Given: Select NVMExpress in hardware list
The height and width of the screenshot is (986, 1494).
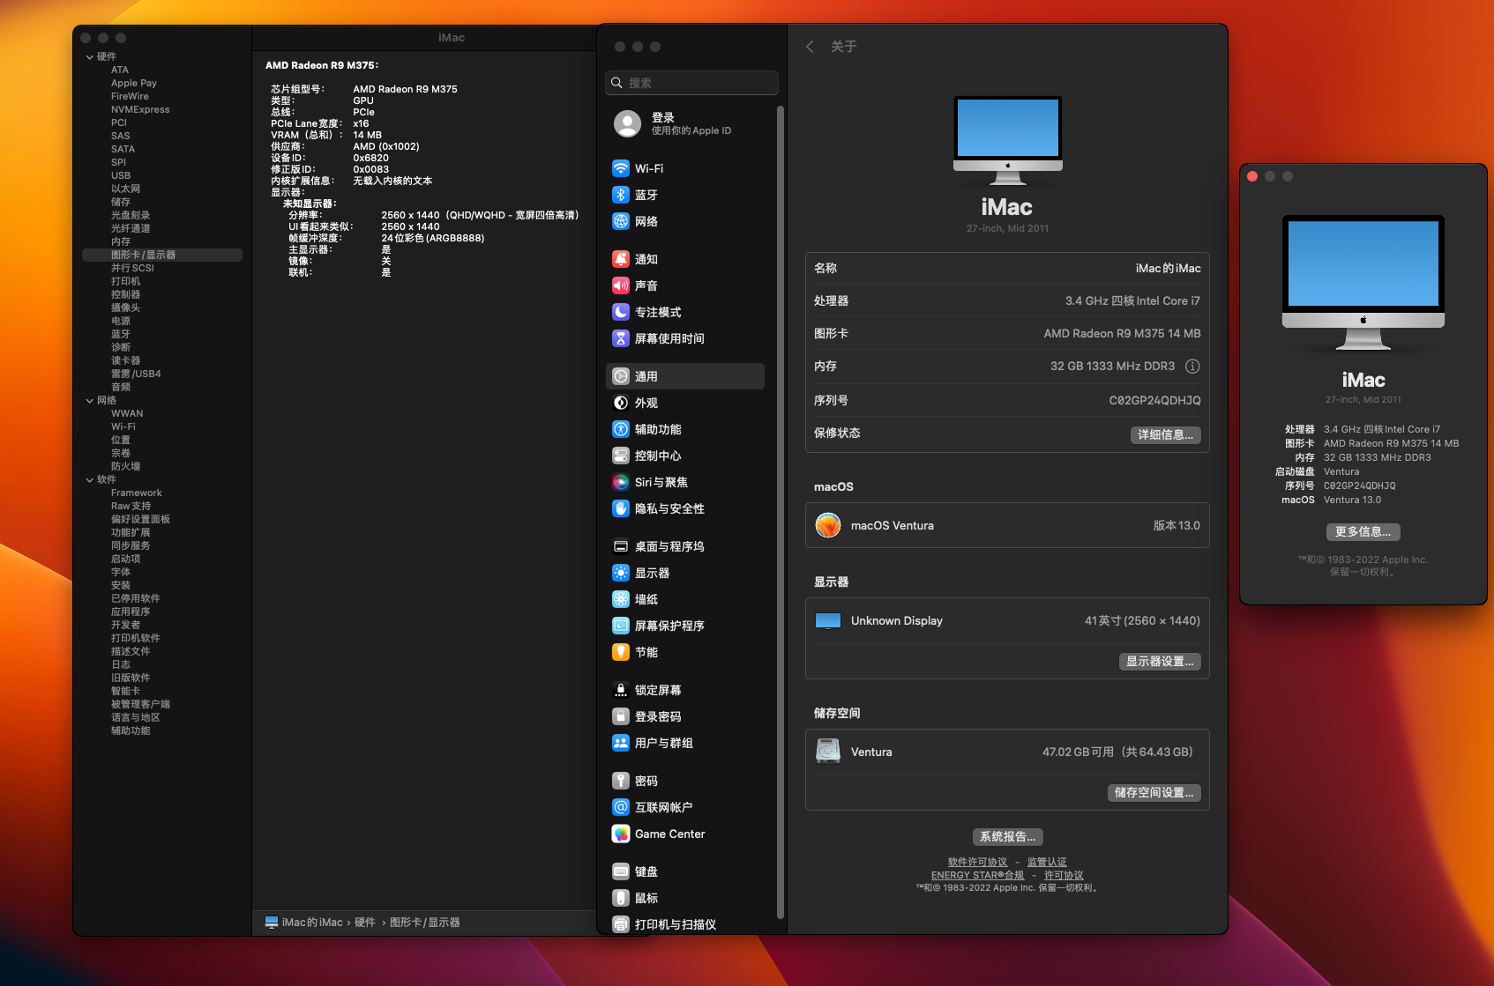Looking at the screenshot, I should click(x=140, y=109).
